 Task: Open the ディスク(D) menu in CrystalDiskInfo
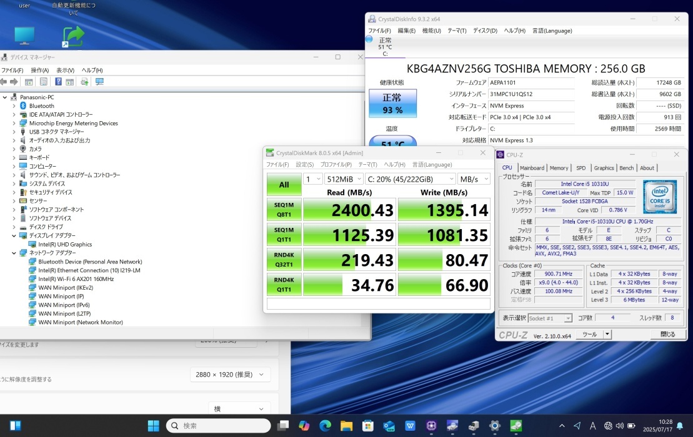tap(485, 31)
